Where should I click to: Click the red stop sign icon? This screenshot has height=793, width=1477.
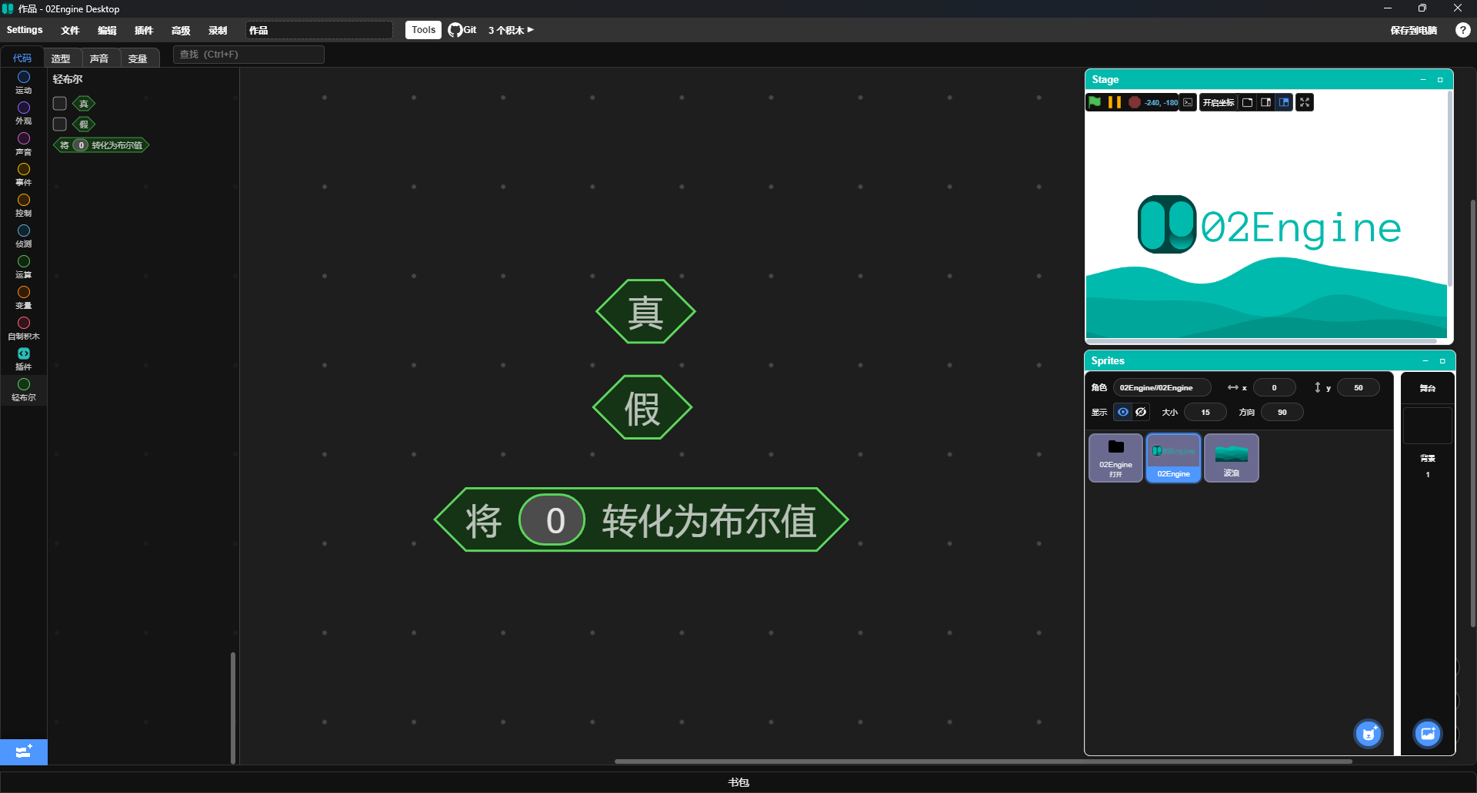coord(1134,102)
